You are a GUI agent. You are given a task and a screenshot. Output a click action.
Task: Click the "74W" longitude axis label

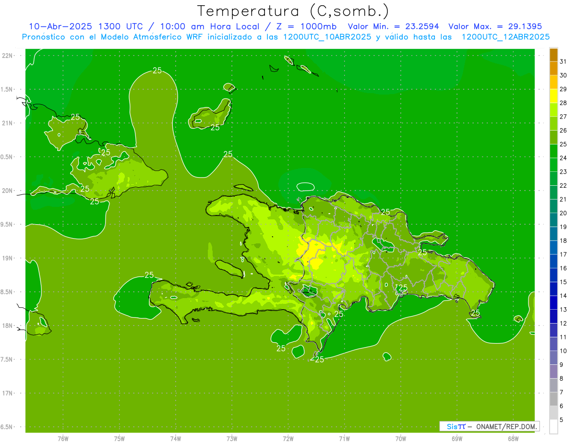176,439
